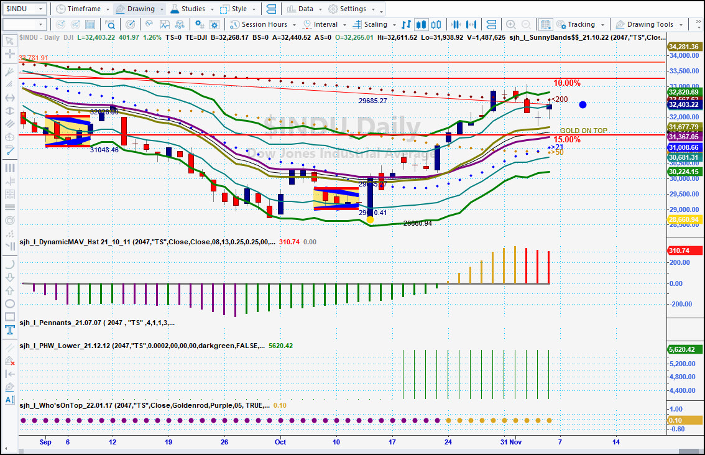Select the arc drawing tool
705x455 pixels.
9,264
